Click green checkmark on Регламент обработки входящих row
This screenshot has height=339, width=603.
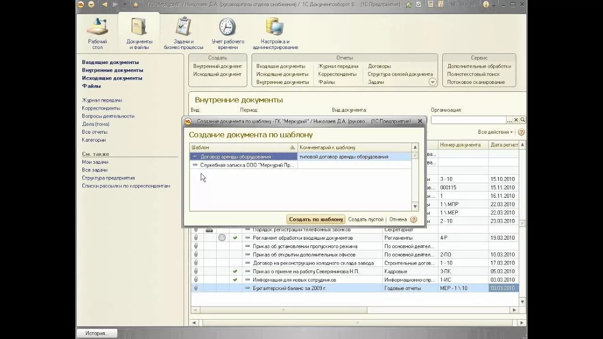235,238
